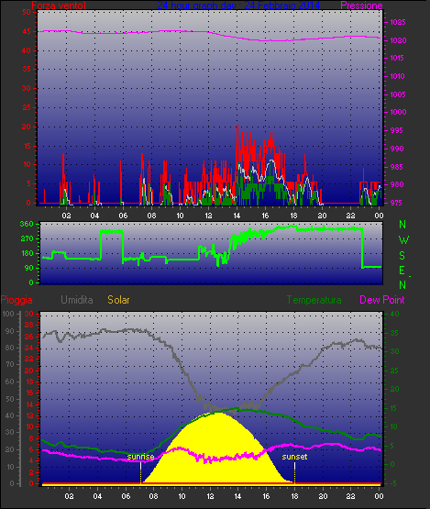
Task: Click the 1020 pressure axis value
Action: [398, 40]
